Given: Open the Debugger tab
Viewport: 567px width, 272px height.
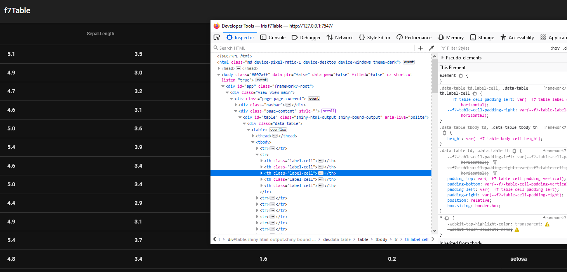Looking at the screenshot, I should click(306, 37).
